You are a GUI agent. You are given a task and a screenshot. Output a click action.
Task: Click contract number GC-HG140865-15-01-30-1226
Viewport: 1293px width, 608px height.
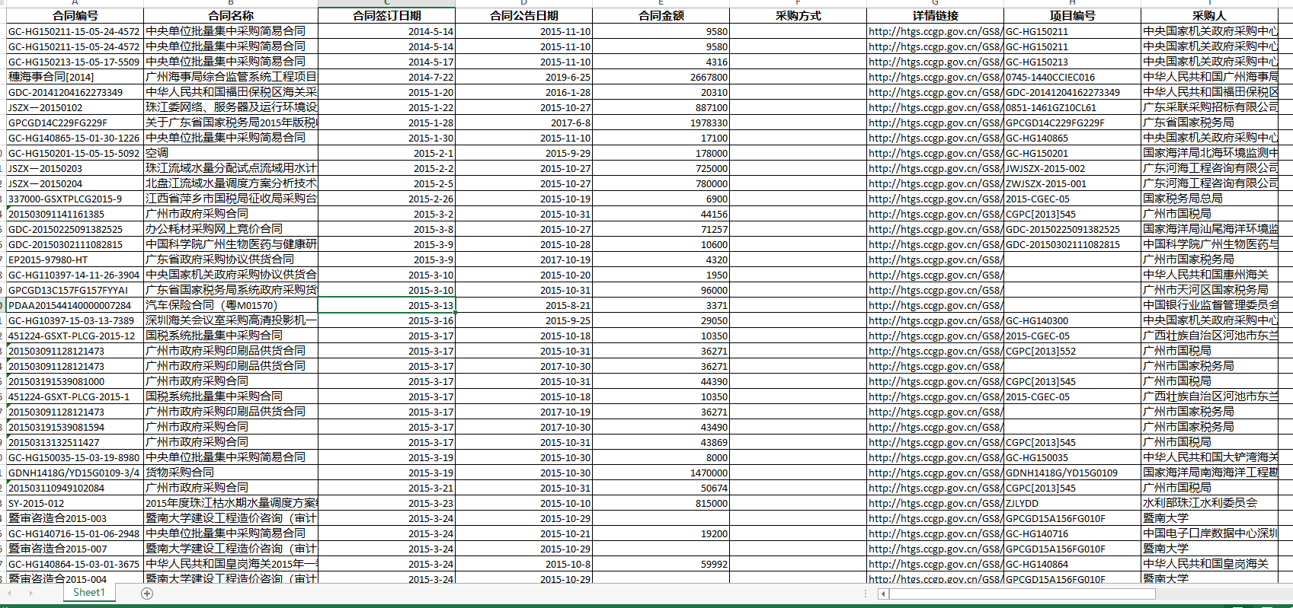tap(75, 138)
